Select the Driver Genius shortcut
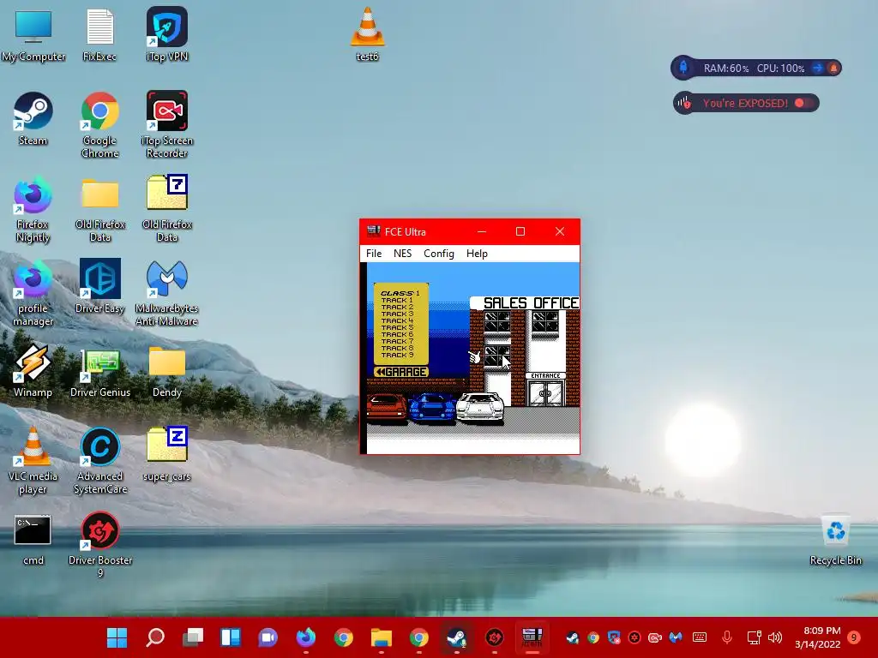This screenshot has height=658, width=878. point(99,373)
